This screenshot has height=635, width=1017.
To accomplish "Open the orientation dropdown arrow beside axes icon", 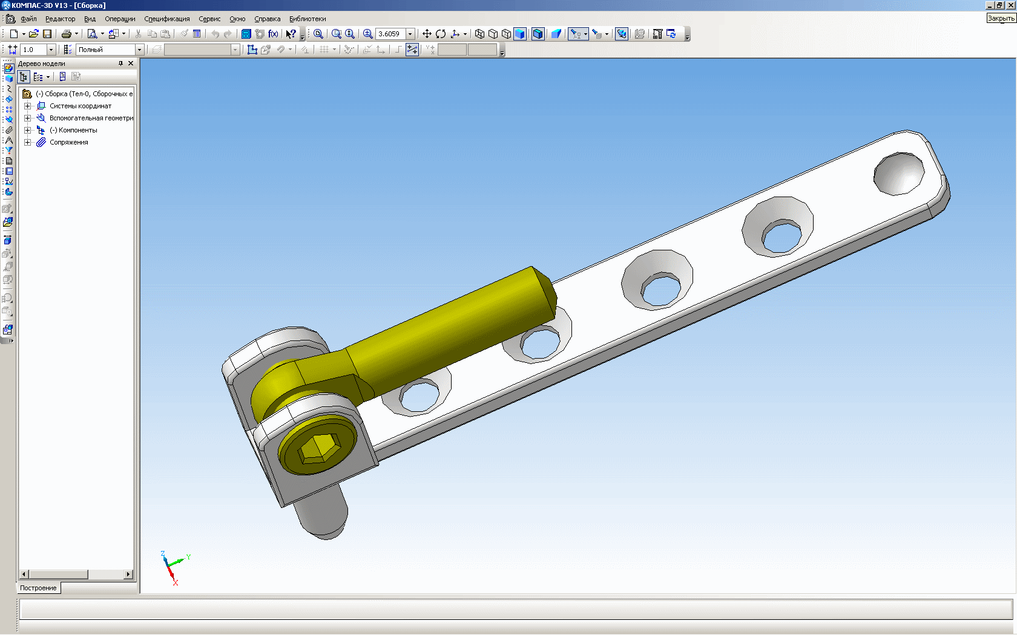I will pos(465,34).
